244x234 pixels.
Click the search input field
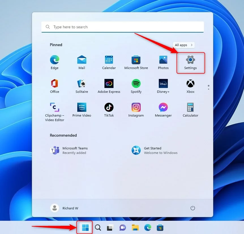coord(123,27)
